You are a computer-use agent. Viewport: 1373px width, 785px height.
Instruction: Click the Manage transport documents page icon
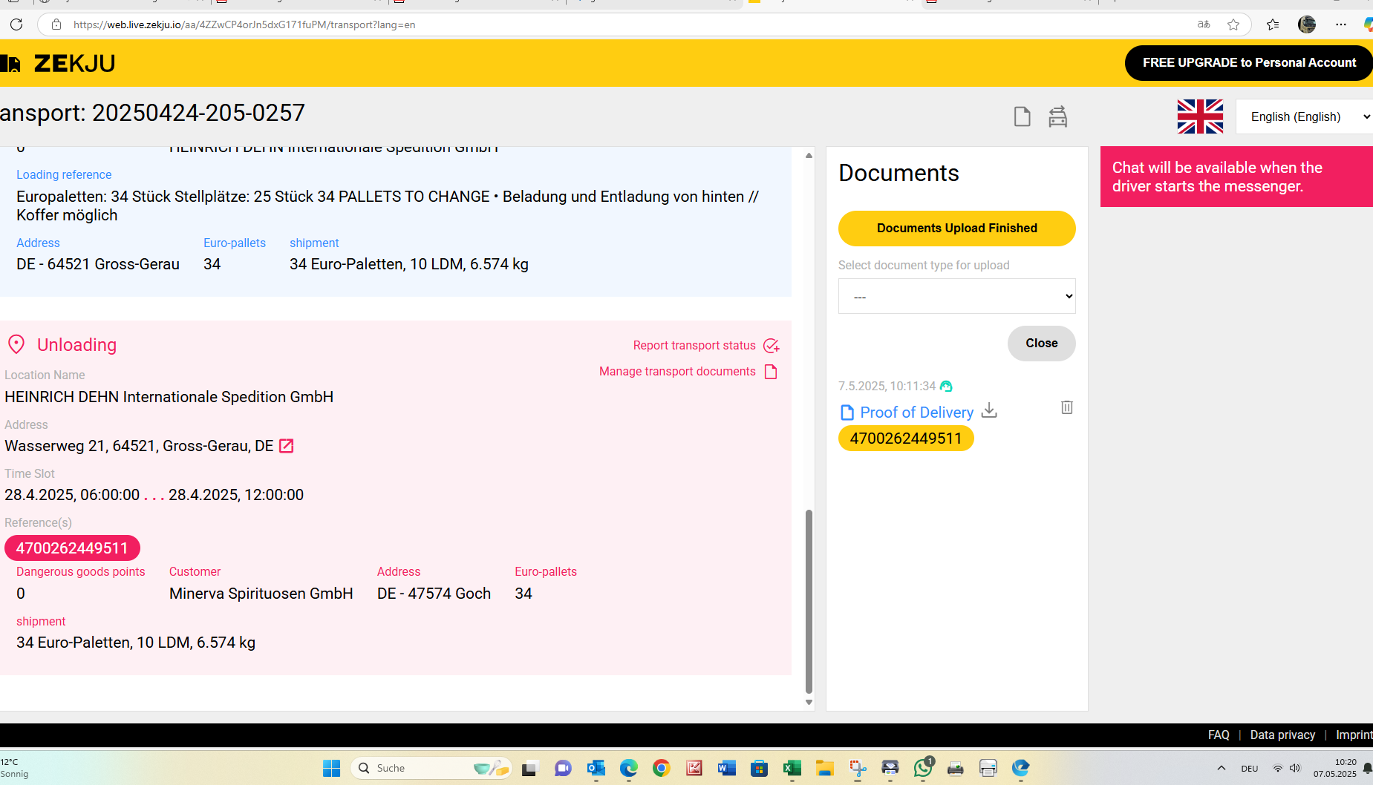pos(771,372)
